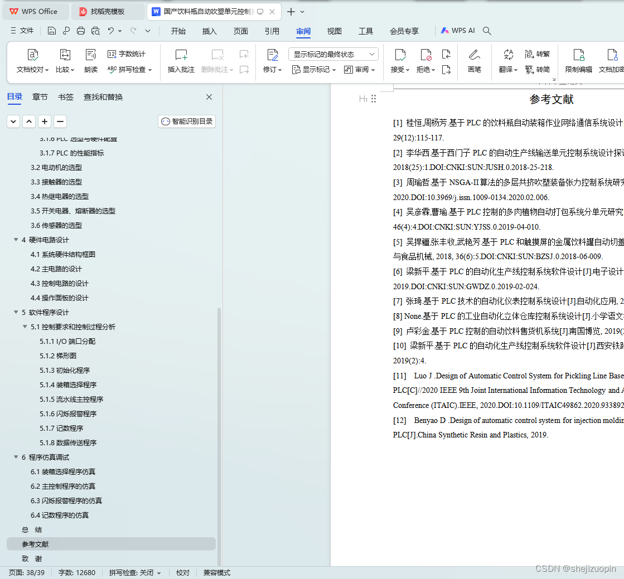Switch to the 插入 ribbon tab
The width and height of the screenshot is (624, 579).
coord(209,31)
